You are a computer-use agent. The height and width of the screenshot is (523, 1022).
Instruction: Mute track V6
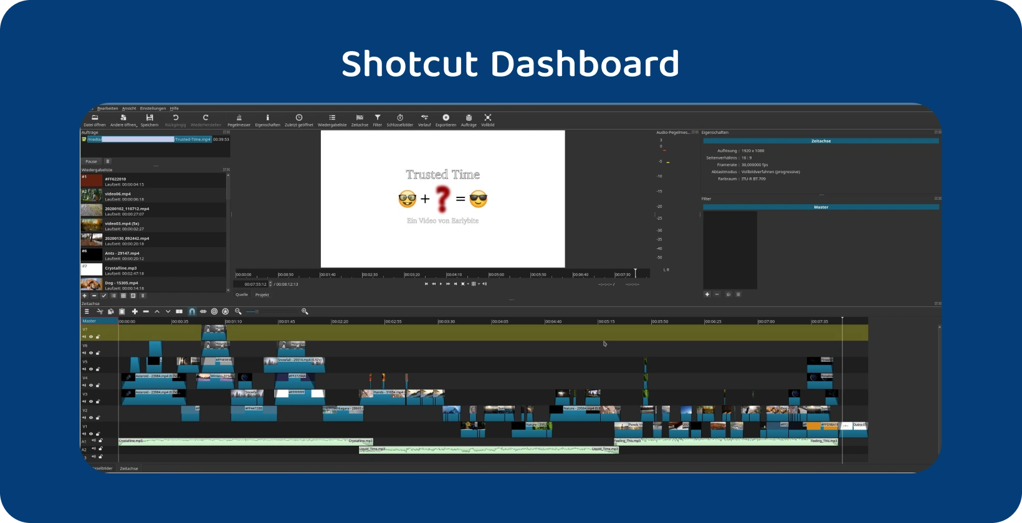(x=84, y=353)
